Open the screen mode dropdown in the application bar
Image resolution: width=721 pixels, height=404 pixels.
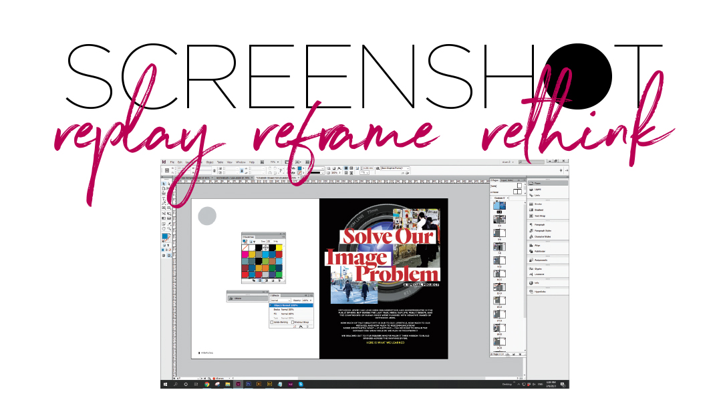[299, 162]
